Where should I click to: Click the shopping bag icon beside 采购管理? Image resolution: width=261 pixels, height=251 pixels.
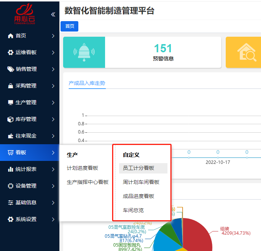(10, 86)
